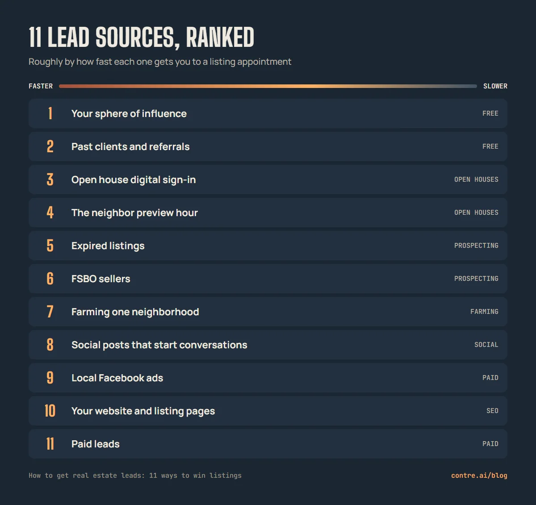The width and height of the screenshot is (536, 505).
Task: Select "Your website and listing pages" text
Action: [x=143, y=411]
